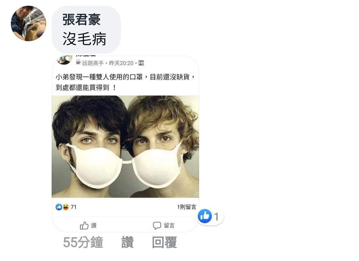The image size is (359, 261).
Task: Click the 話題高手 badge label
Action: (x=93, y=63)
